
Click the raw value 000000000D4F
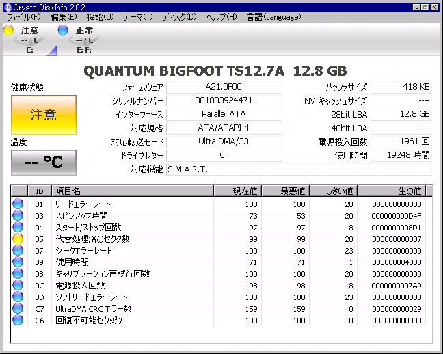pyautogui.click(x=397, y=216)
